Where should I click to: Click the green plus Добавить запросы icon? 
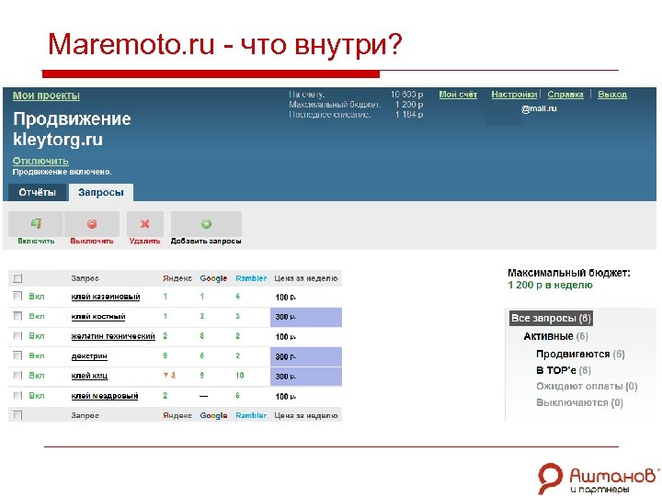(x=206, y=224)
